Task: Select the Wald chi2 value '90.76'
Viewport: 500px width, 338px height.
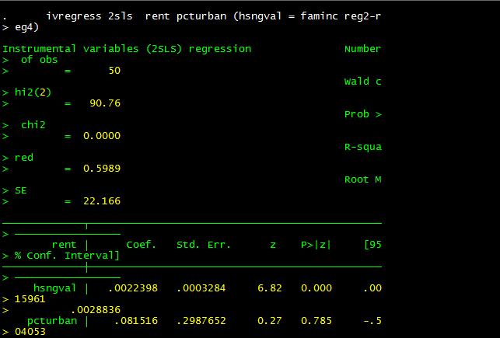Action: (105, 103)
